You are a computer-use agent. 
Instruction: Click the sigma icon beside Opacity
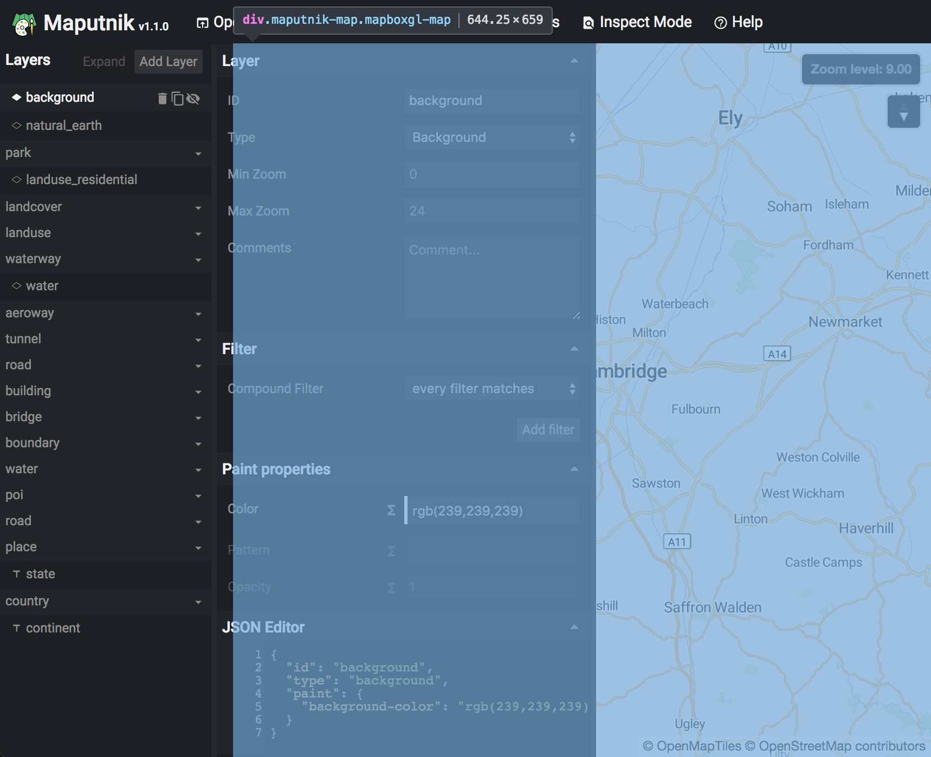[391, 588]
